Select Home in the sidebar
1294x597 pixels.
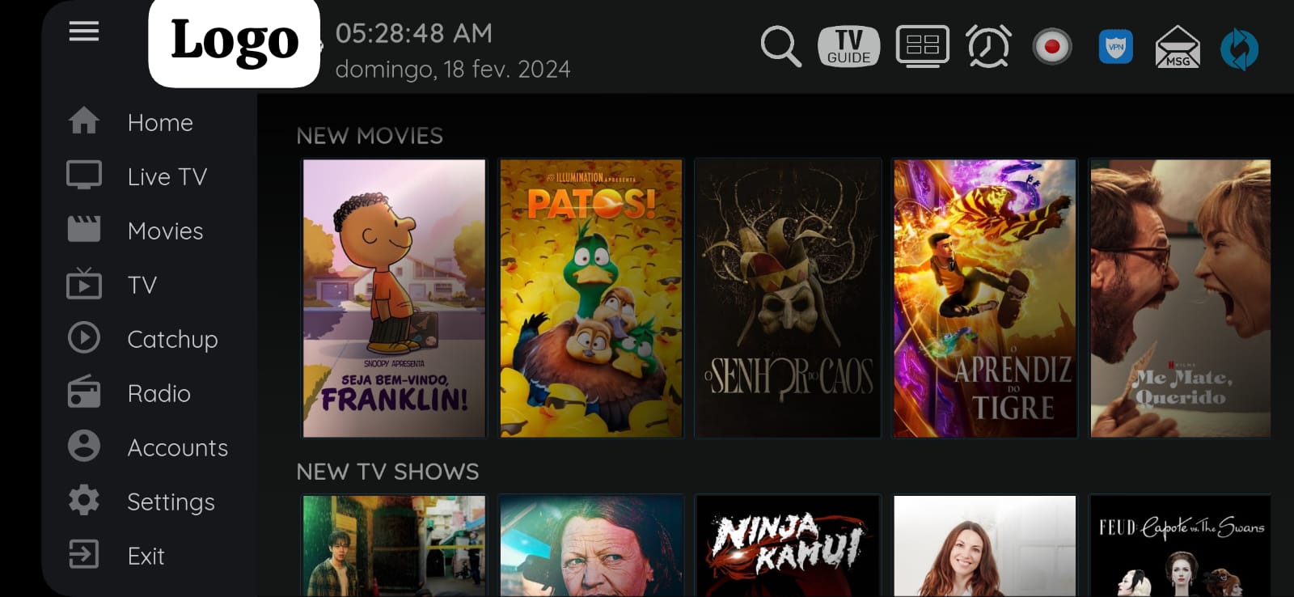[x=131, y=122]
